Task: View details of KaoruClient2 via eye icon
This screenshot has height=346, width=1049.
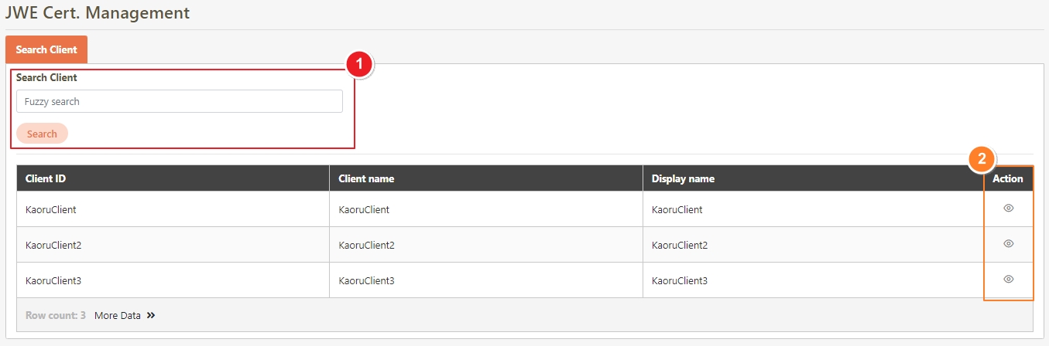Action: (1008, 244)
